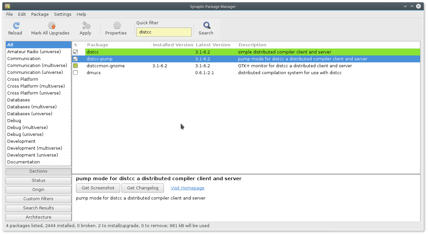Image resolution: width=428 pixels, height=235 pixels.
Task: Apply the marked package changes
Action: (85, 28)
